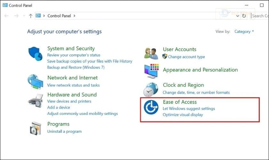Viewport: 269px width, 160px height.
Task: Click the Network and Internet globe icon
Action: coord(35,82)
